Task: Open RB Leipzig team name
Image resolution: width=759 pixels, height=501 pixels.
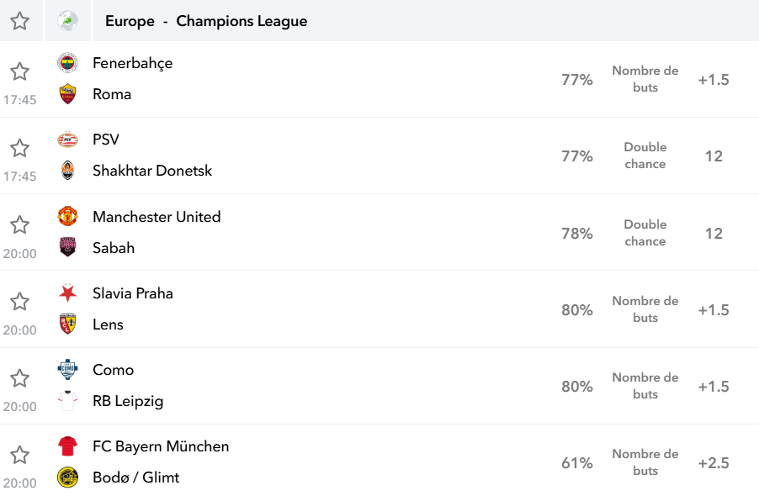Action: pyautogui.click(x=128, y=401)
